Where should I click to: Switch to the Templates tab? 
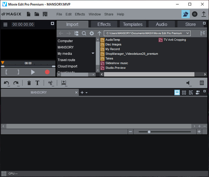click(133, 24)
